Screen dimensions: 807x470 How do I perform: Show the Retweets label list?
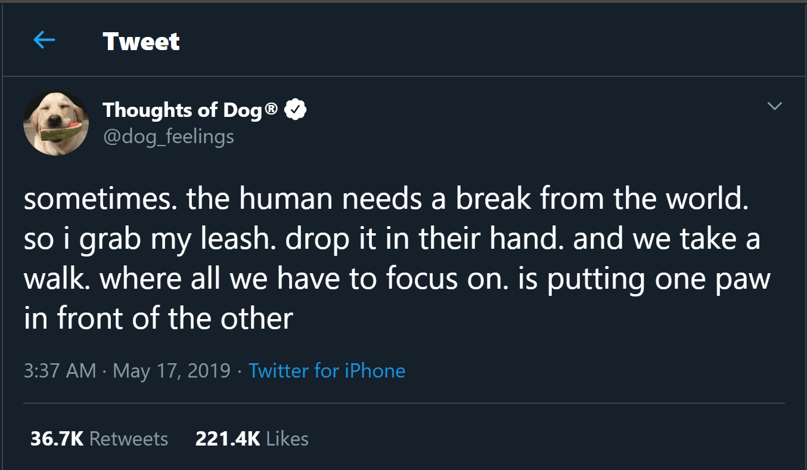point(129,439)
